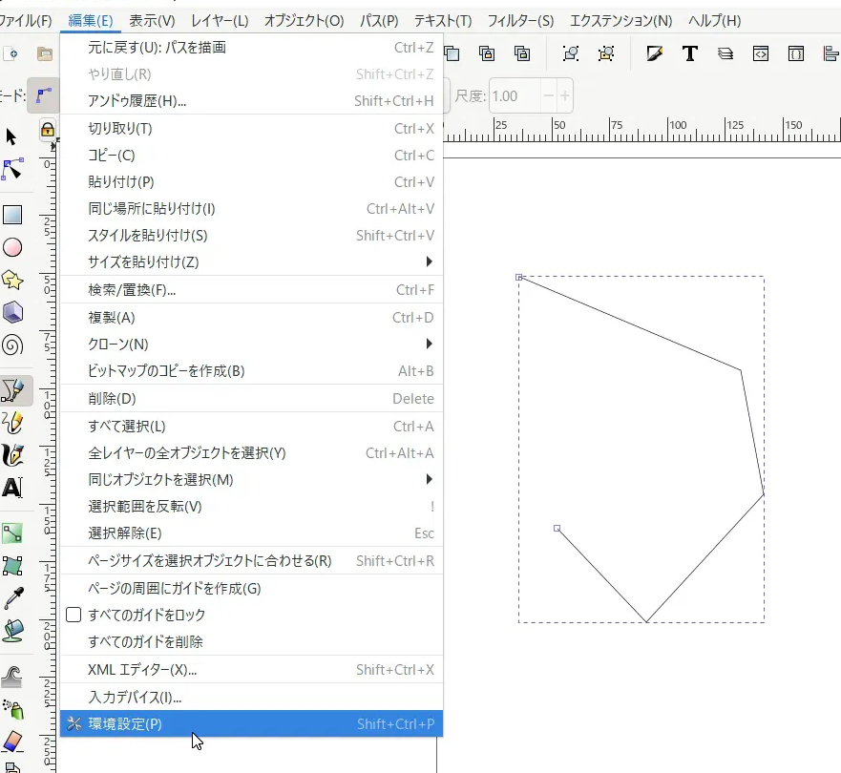Click the 尺度 value input field
The height and width of the screenshot is (773, 841).
click(514, 96)
